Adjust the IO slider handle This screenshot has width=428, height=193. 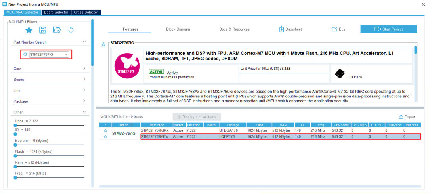click(x=15, y=134)
